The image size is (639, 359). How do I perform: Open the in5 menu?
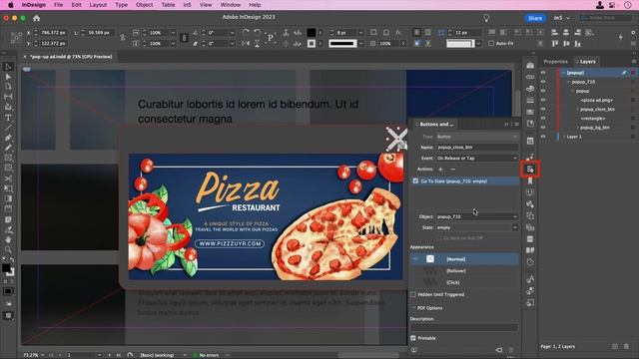[x=187, y=5]
